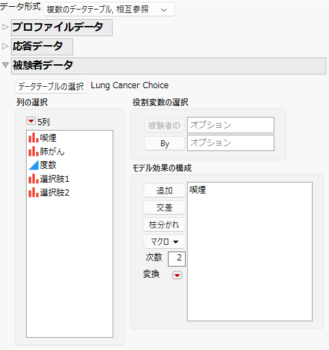Click the 被験者ID オプション field
Viewport: 329px width, 350px height.
[x=231, y=125]
